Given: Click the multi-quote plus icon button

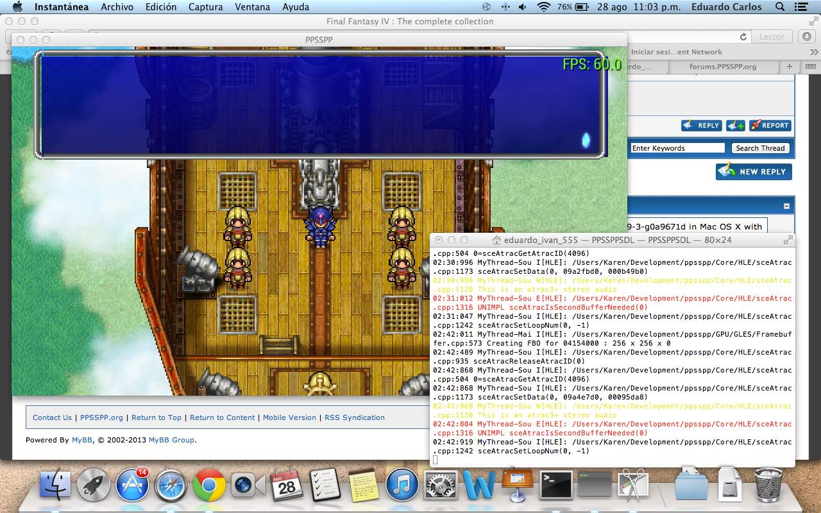Looking at the screenshot, I should coord(735,126).
